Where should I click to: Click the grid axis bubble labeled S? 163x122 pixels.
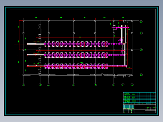[x=24, y=85]
